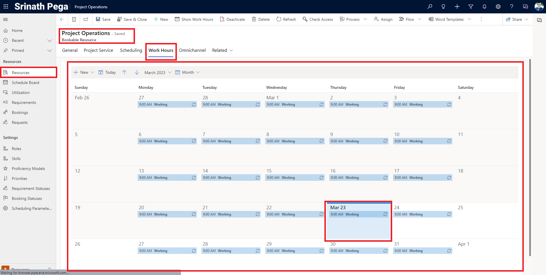Open the settings gear icon

pyautogui.click(x=498, y=7)
